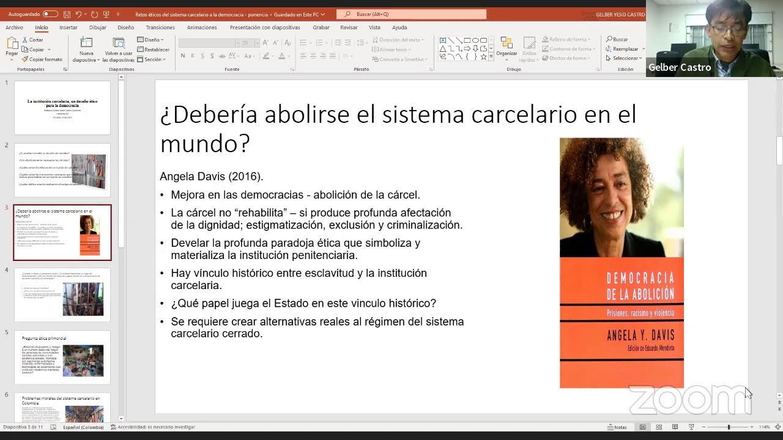Click the Undo arrow icon

pyautogui.click(x=78, y=14)
